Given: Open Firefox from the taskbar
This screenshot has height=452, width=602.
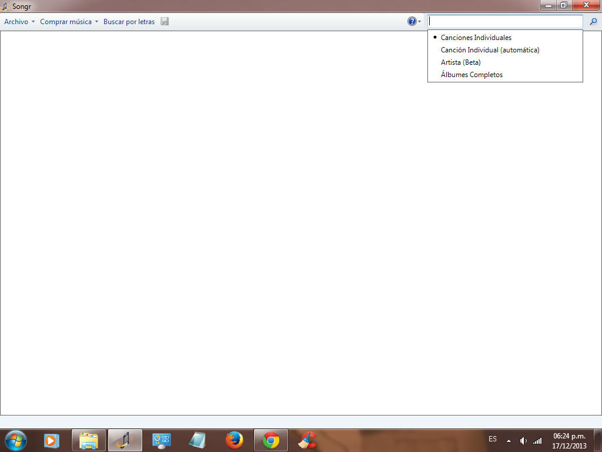Looking at the screenshot, I should pos(235,440).
